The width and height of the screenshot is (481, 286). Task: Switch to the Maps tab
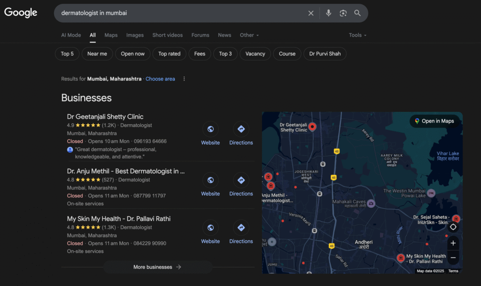click(x=111, y=35)
